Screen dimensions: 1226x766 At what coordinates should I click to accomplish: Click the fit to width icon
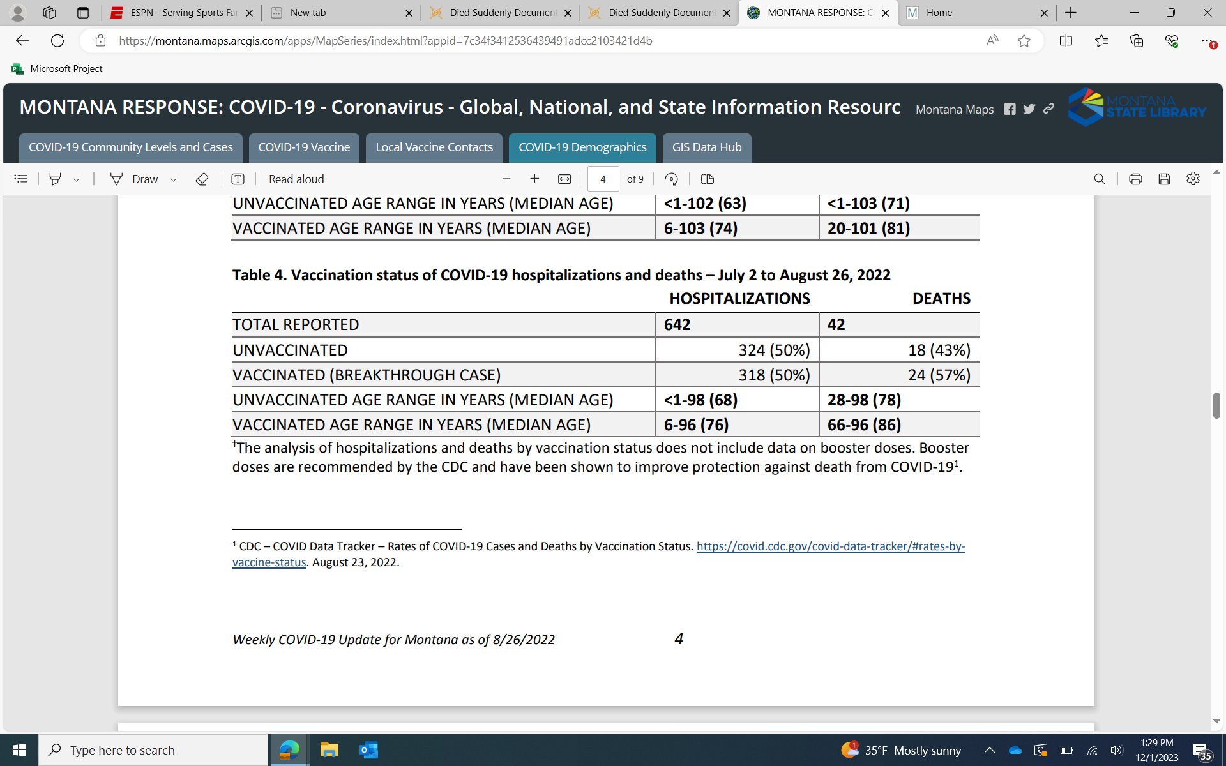[x=564, y=179]
